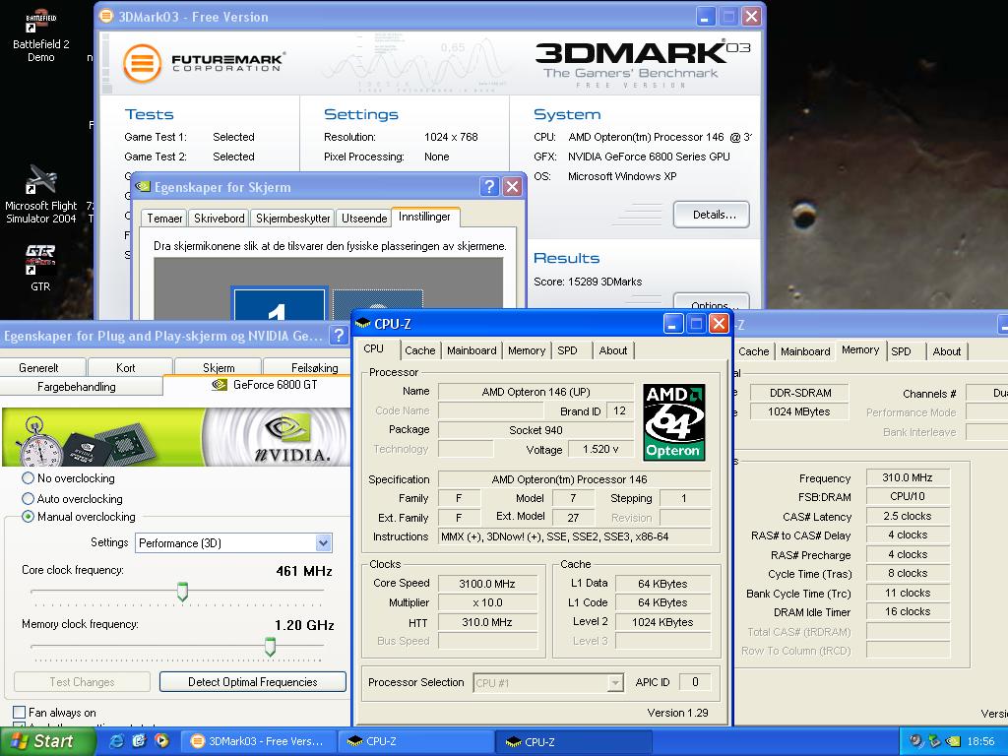This screenshot has width=1008, height=756.
Task: Click the Voltage 1.520 v field
Action: point(600,449)
